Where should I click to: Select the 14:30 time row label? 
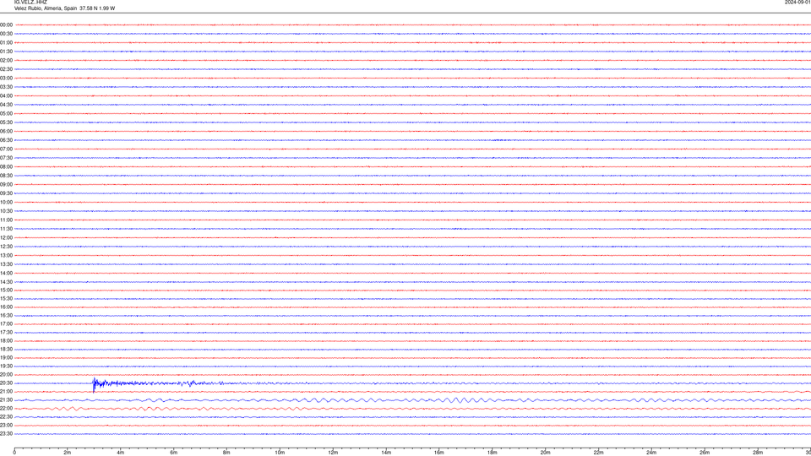pos(6,282)
